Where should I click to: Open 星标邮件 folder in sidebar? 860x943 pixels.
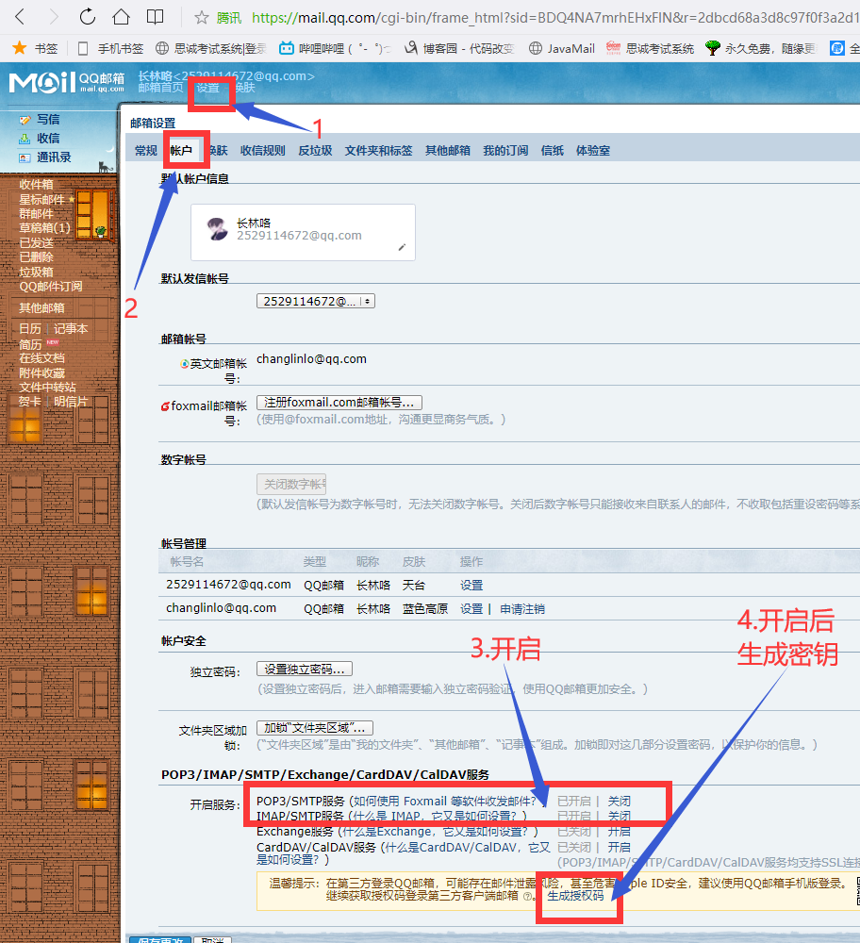pyautogui.click(x=41, y=199)
